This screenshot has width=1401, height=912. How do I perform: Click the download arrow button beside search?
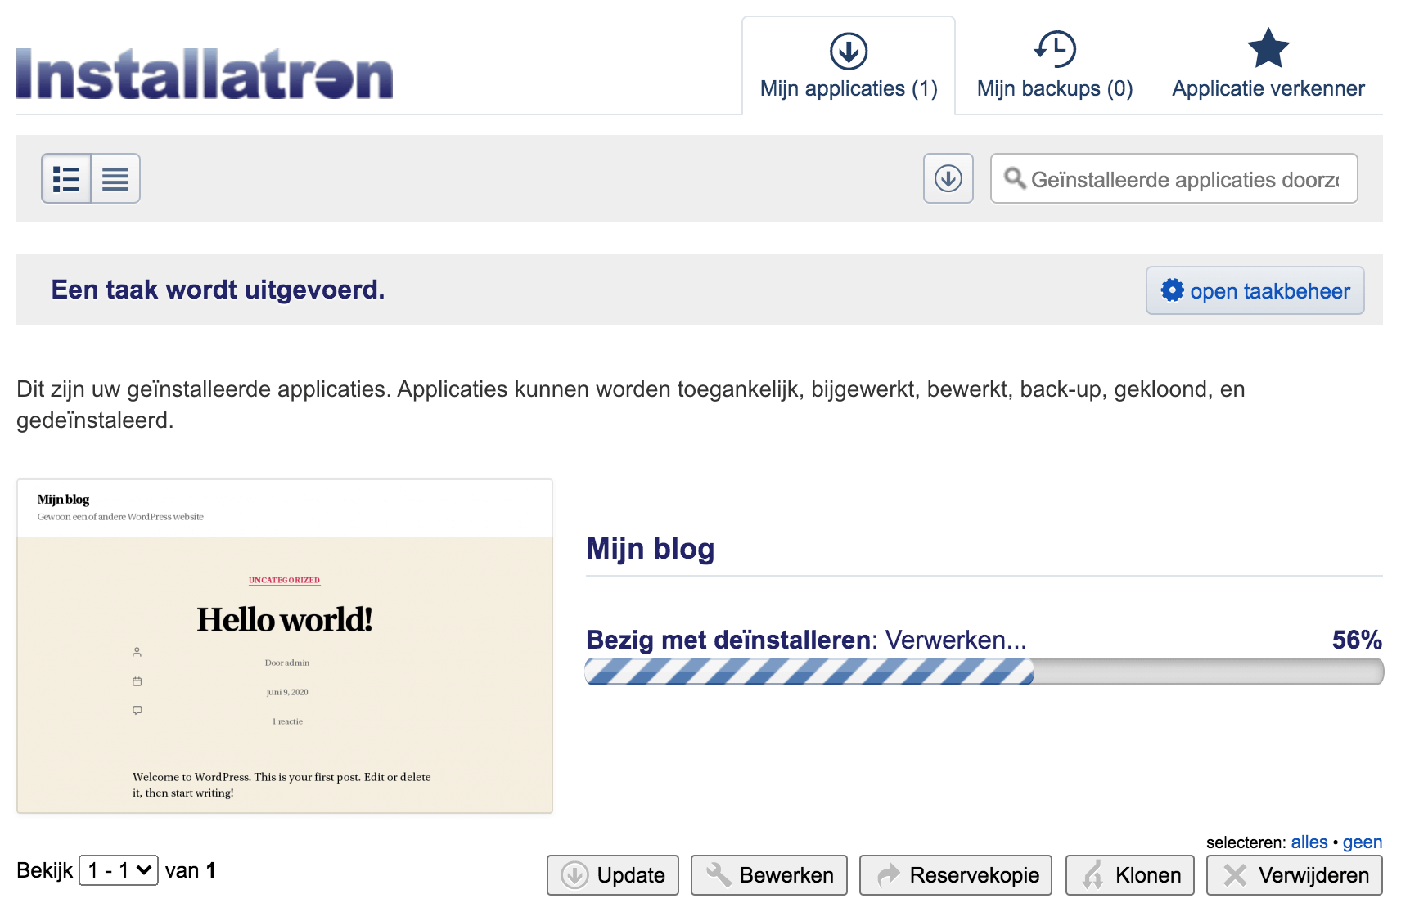tap(948, 178)
